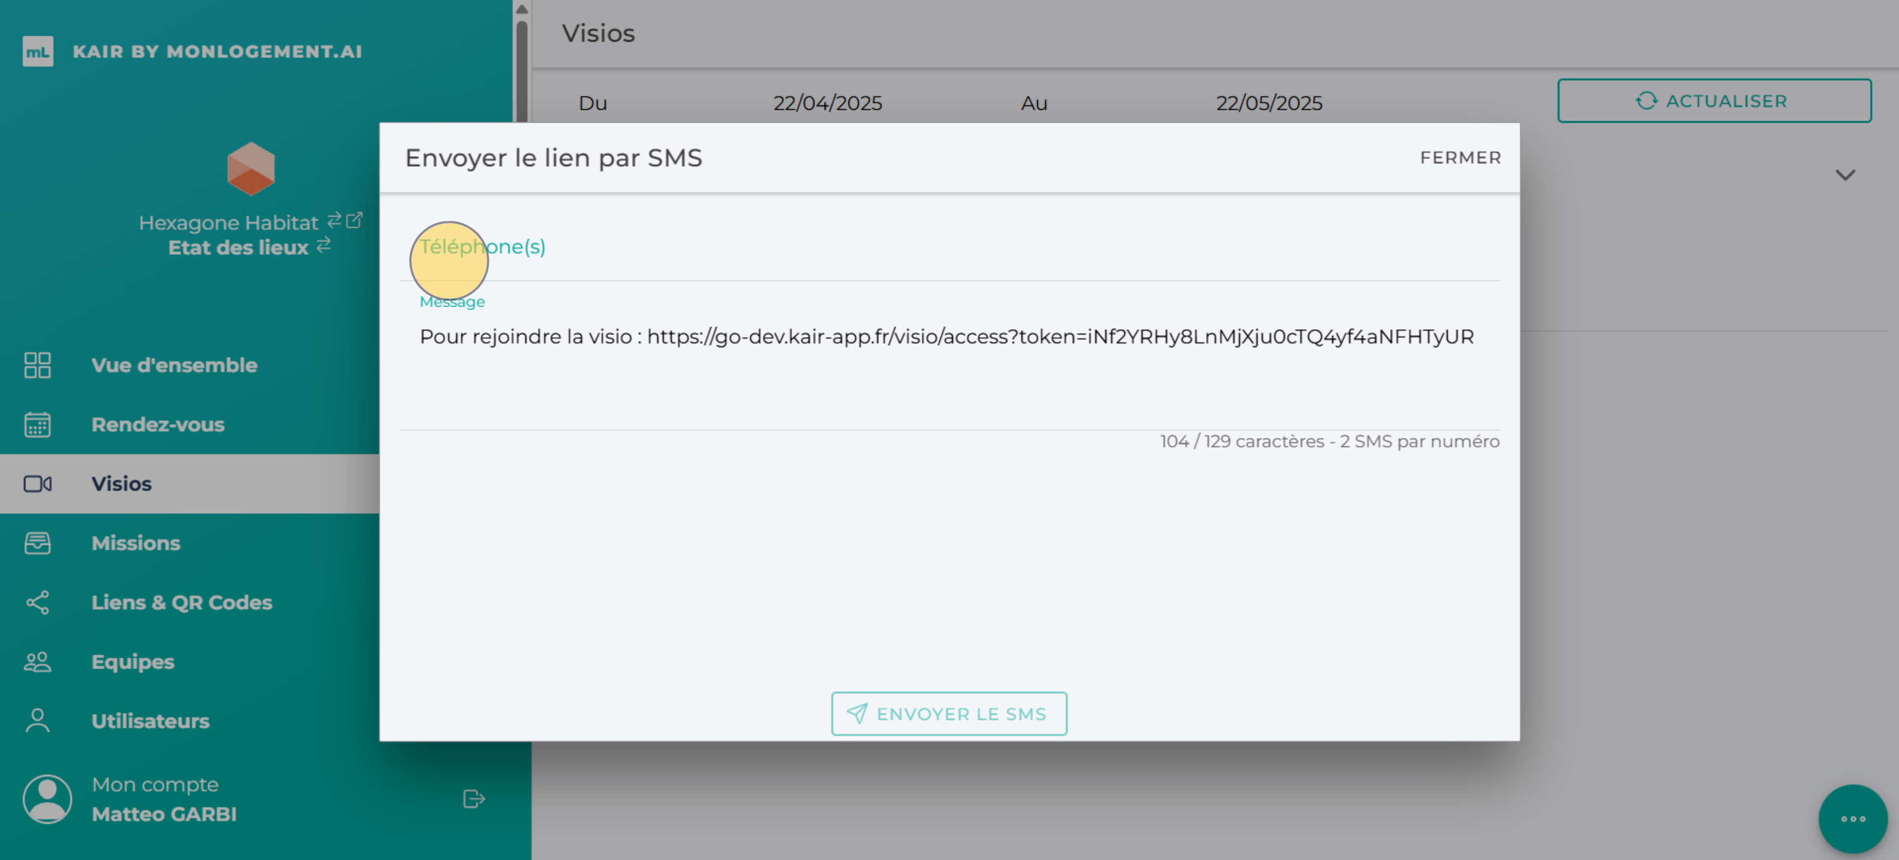Go to Utilisateurs in the sidebar
Image resolution: width=1899 pixels, height=860 pixels.
(150, 721)
